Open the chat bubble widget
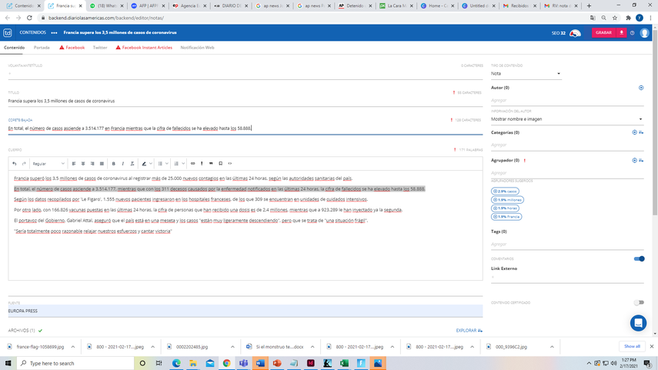 pos(637,322)
